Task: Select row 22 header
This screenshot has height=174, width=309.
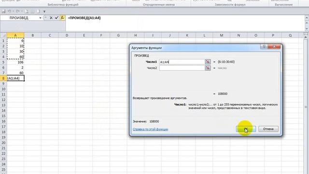Action: click(3, 154)
